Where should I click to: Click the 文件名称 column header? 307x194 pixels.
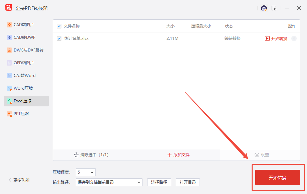(72, 26)
